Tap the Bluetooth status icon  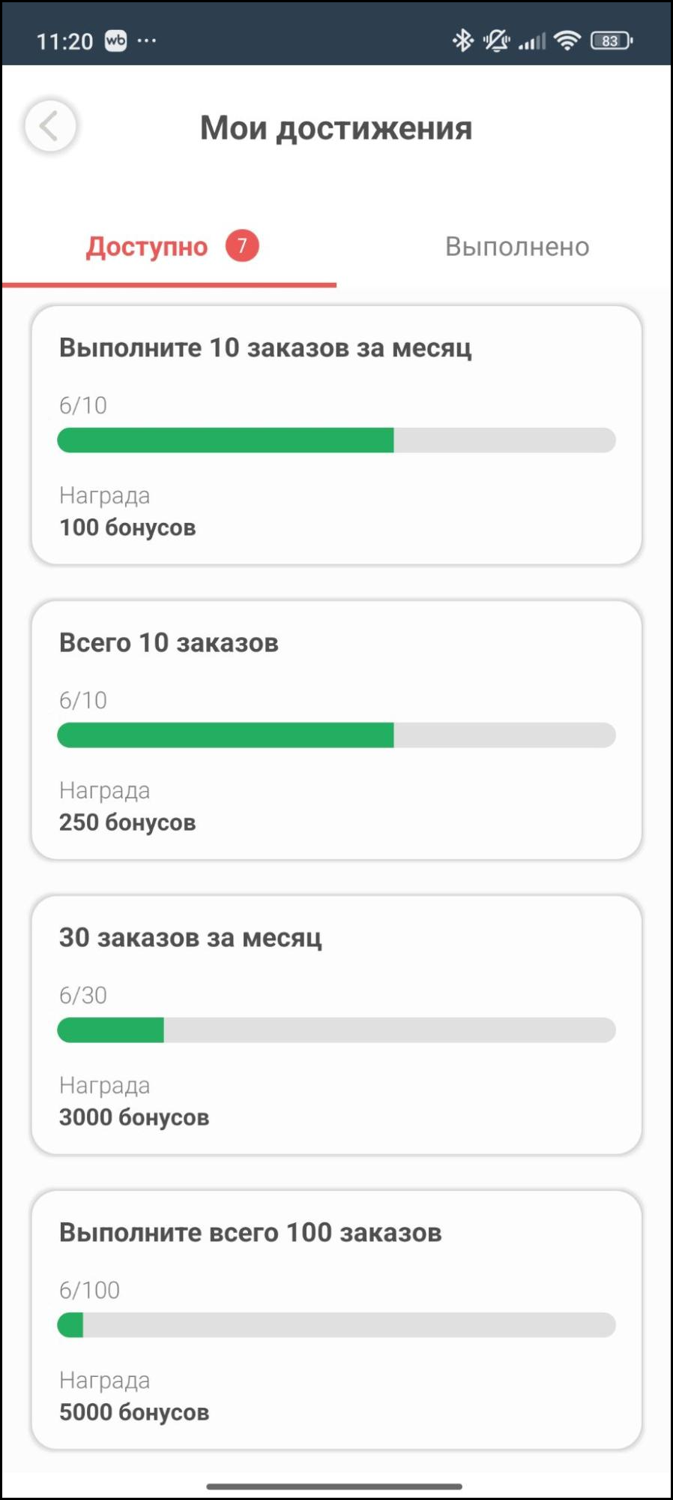(463, 41)
